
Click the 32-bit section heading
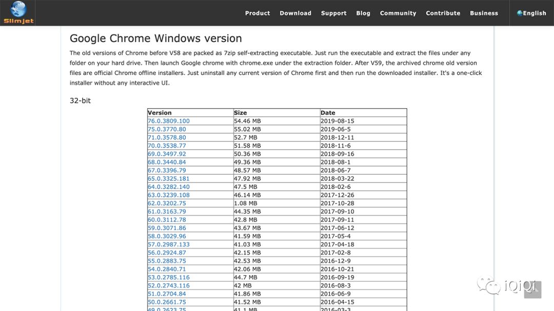[80, 100]
